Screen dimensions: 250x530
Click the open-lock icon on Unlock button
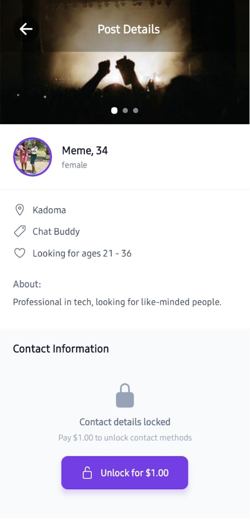point(87,473)
